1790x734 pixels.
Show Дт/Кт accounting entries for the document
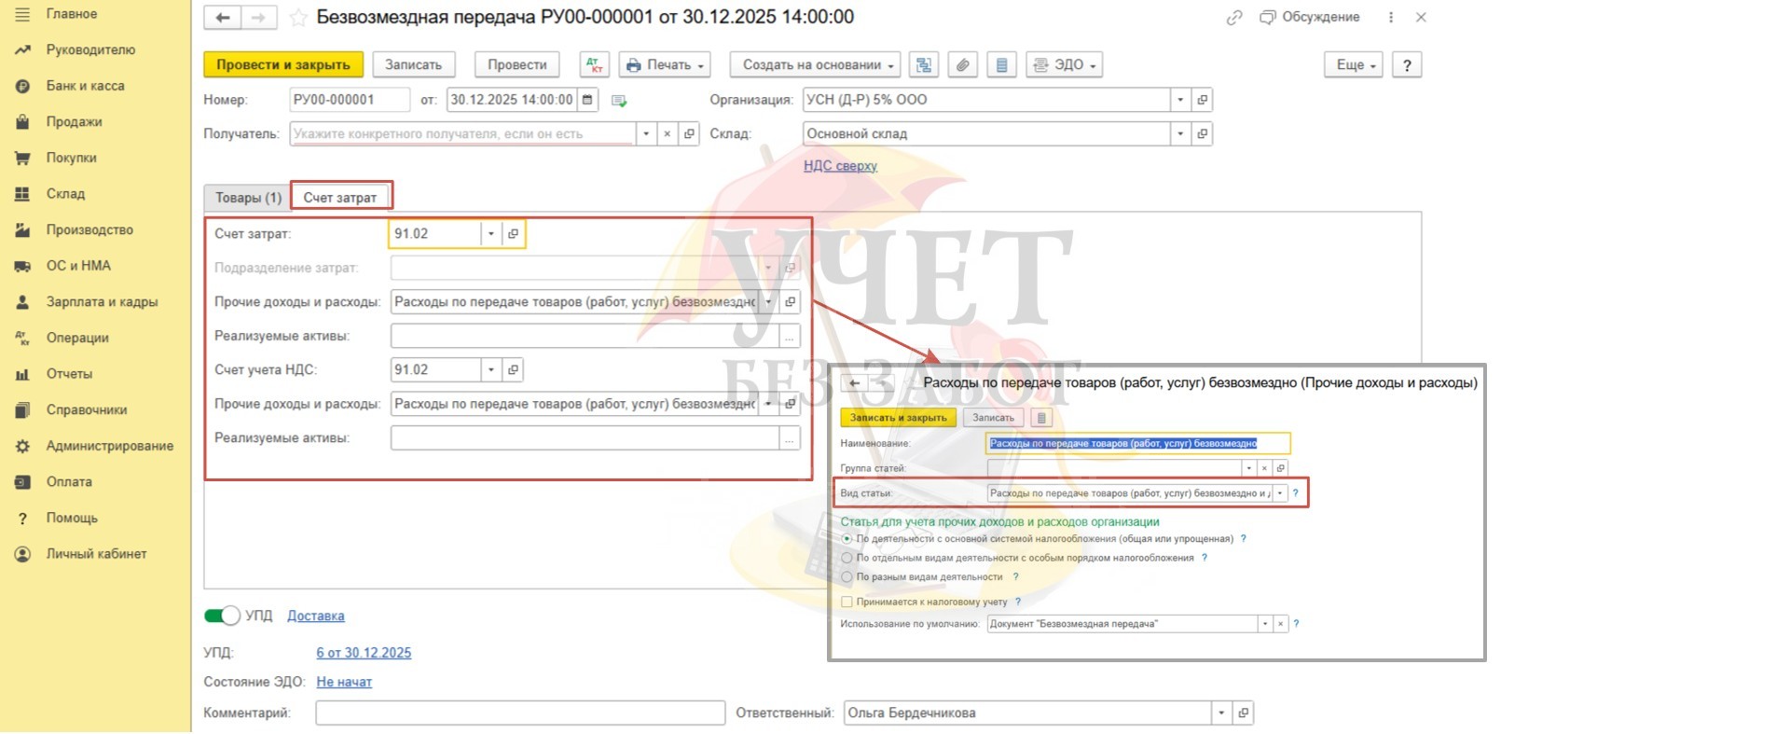coord(594,65)
